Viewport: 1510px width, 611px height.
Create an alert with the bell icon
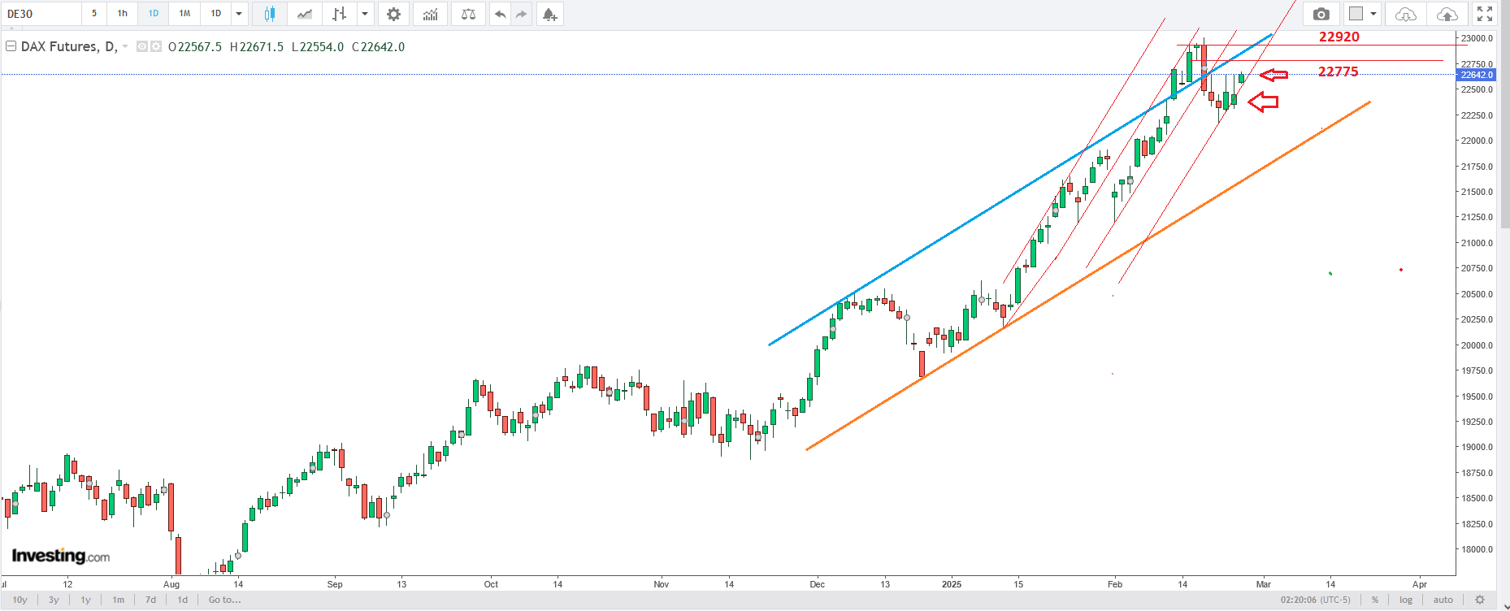click(550, 14)
